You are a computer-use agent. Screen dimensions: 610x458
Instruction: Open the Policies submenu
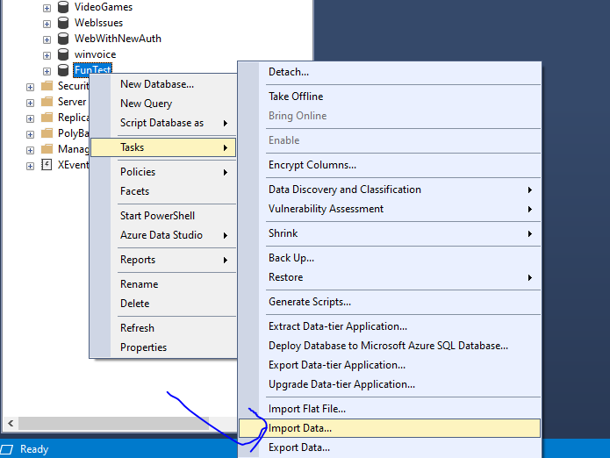[x=163, y=172]
